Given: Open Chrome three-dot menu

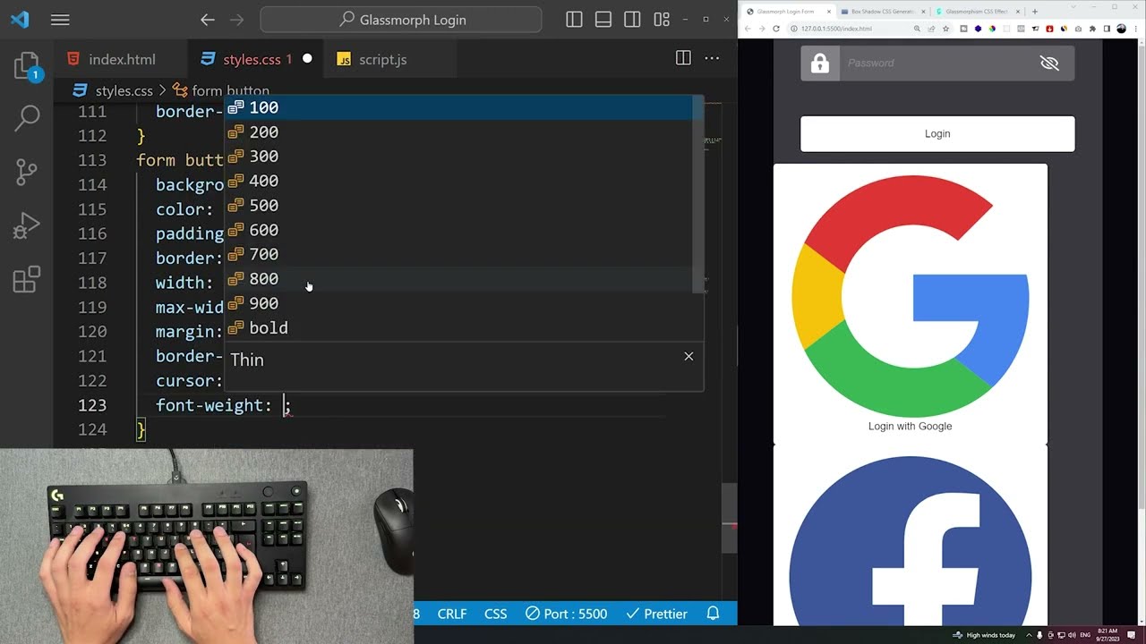Looking at the screenshot, I should [x=1135, y=29].
